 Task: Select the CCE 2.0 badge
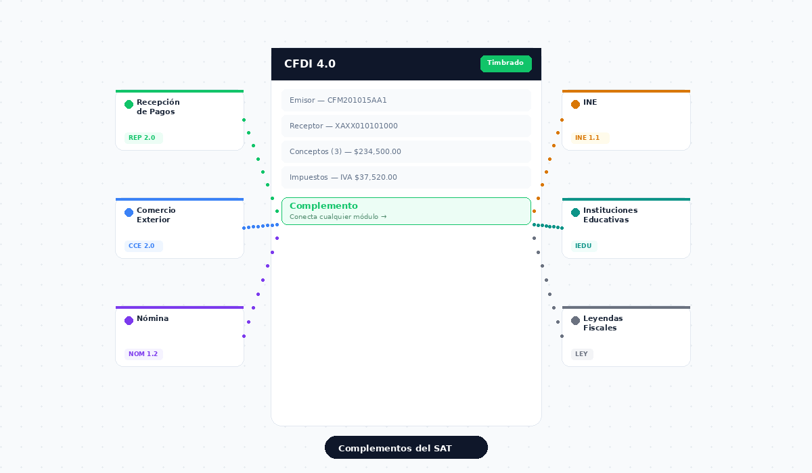point(143,246)
